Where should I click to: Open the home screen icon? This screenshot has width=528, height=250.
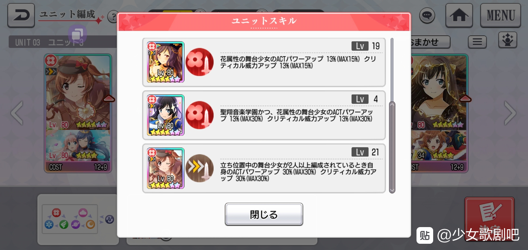point(459,15)
